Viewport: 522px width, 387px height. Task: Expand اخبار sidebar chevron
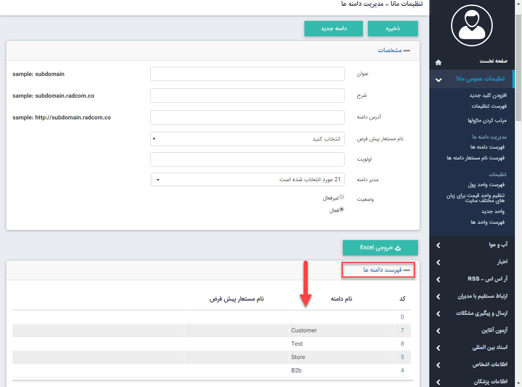pos(438,263)
